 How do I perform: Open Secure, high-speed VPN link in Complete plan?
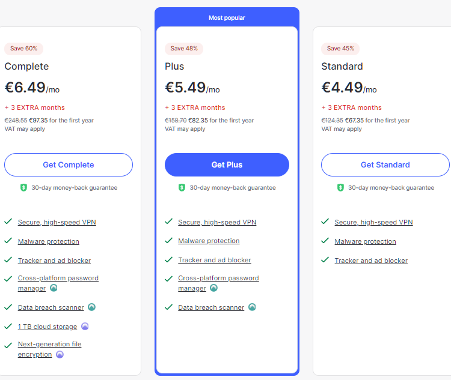57,222
